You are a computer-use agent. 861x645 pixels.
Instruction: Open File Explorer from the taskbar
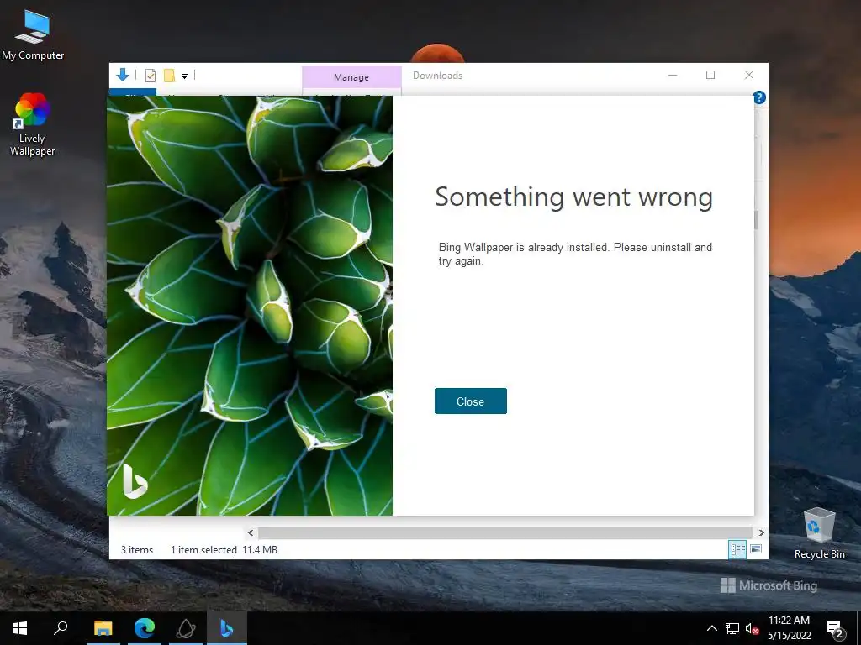tap(103, 628)
